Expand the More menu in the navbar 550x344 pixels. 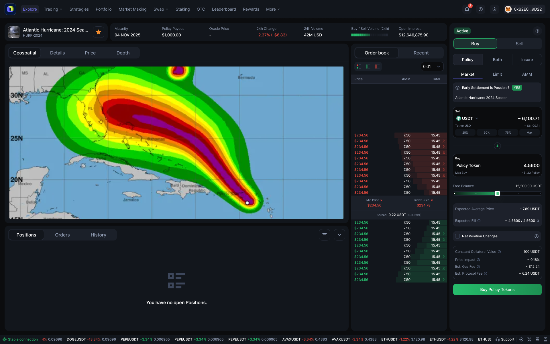point(272,9)
